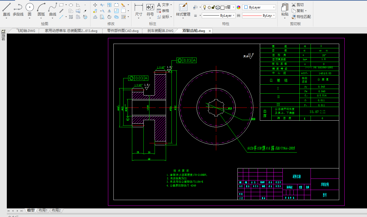Choose the 多段线 polyline tool
The image size is (367, 217).
point(18,7)
